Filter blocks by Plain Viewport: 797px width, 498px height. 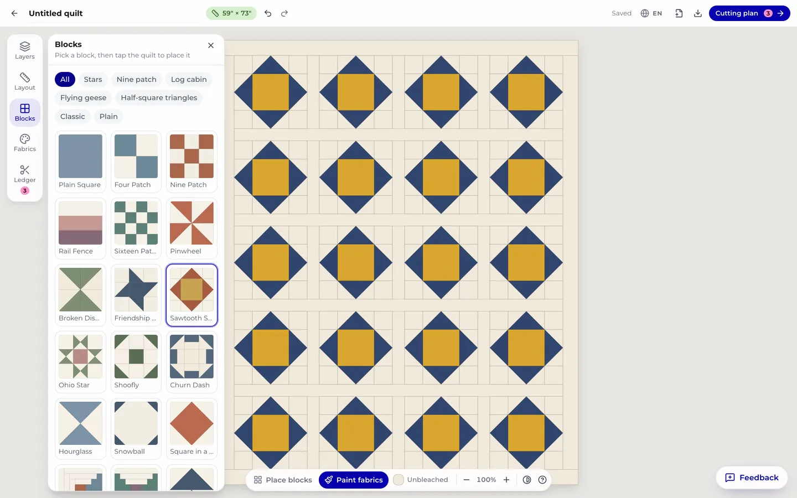108,117
